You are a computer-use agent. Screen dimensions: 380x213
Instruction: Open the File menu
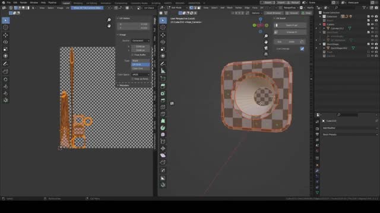tap(9, 2)
